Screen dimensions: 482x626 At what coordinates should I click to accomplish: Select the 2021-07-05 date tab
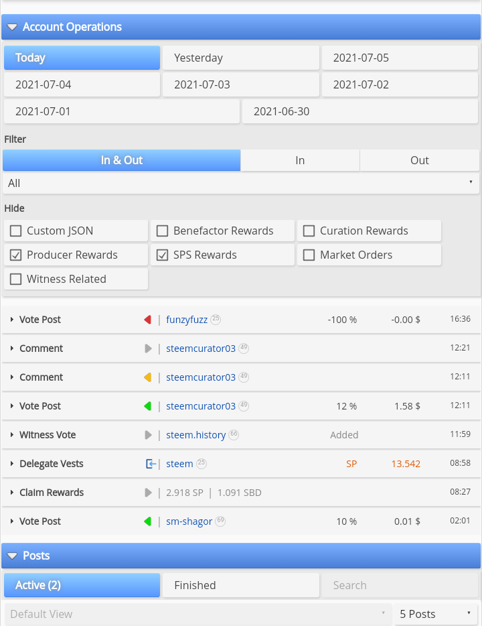(400, 58)
